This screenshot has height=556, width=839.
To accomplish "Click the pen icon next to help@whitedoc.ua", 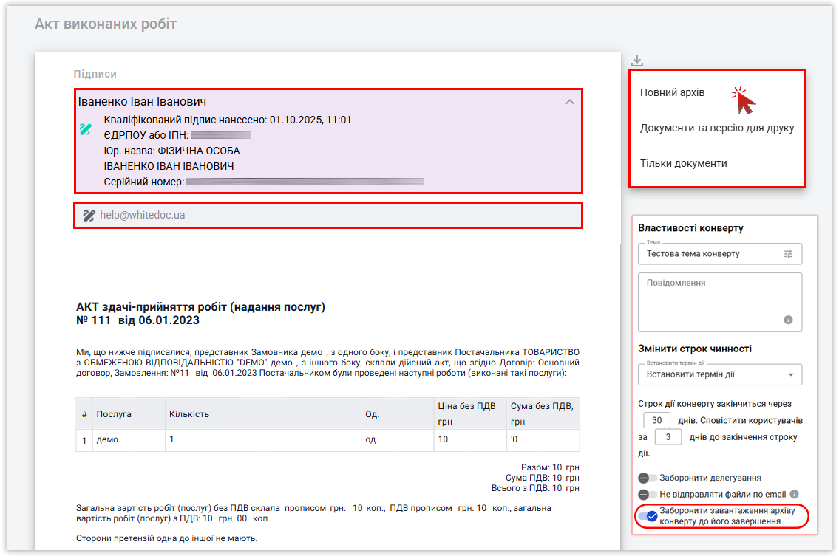I will [89, 216].
